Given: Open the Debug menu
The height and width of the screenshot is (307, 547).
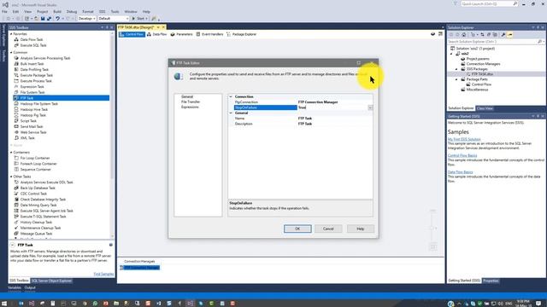Looking at the screenshot, I should click(72, 12).
